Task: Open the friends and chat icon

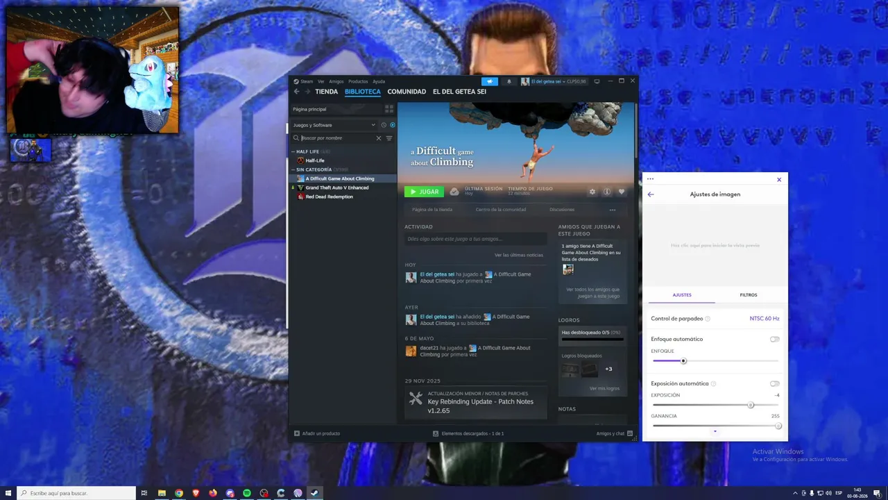Action: point(630,433)
